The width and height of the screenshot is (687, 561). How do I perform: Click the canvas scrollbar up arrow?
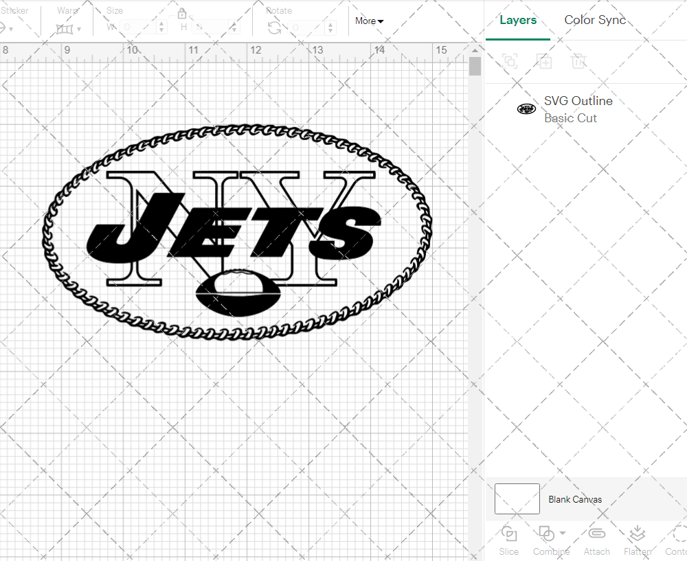(475, 50)
